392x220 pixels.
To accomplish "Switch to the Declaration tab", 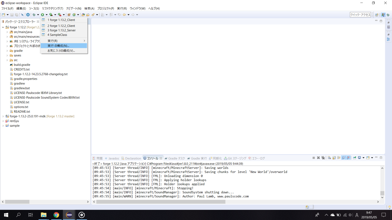I will point(131,158).
